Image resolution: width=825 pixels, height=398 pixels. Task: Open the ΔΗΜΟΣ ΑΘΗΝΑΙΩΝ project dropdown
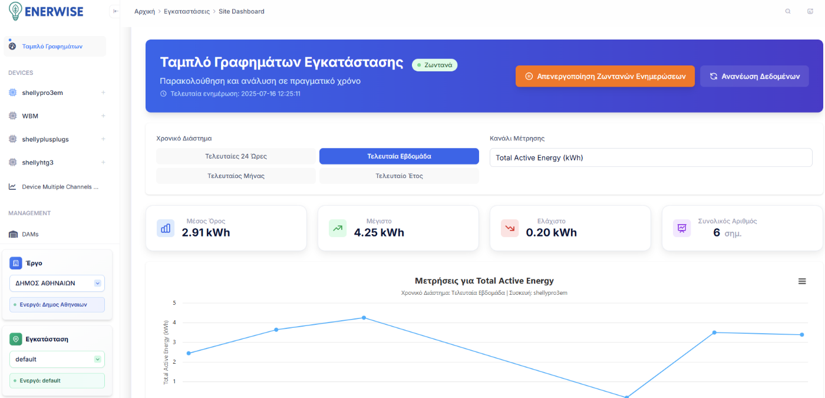click(57, 283)
